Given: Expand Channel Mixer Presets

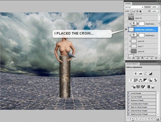Looking at the screenshot, I should [129, 110].
